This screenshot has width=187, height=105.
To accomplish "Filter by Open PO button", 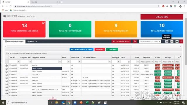I will (100, 49).
